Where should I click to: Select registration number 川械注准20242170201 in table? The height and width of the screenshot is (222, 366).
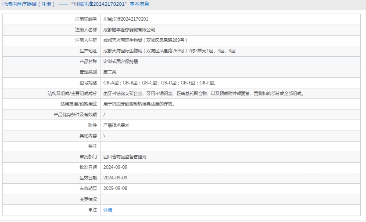(126, 19)
